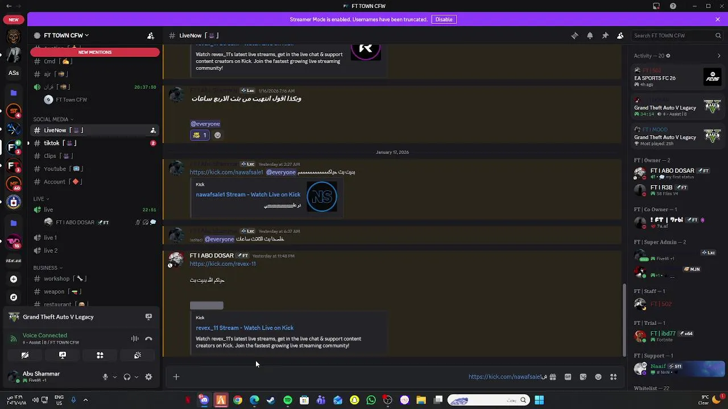The image size is (728, 409).
Task: Click message input with kick link
Action: tap(364, 377)
